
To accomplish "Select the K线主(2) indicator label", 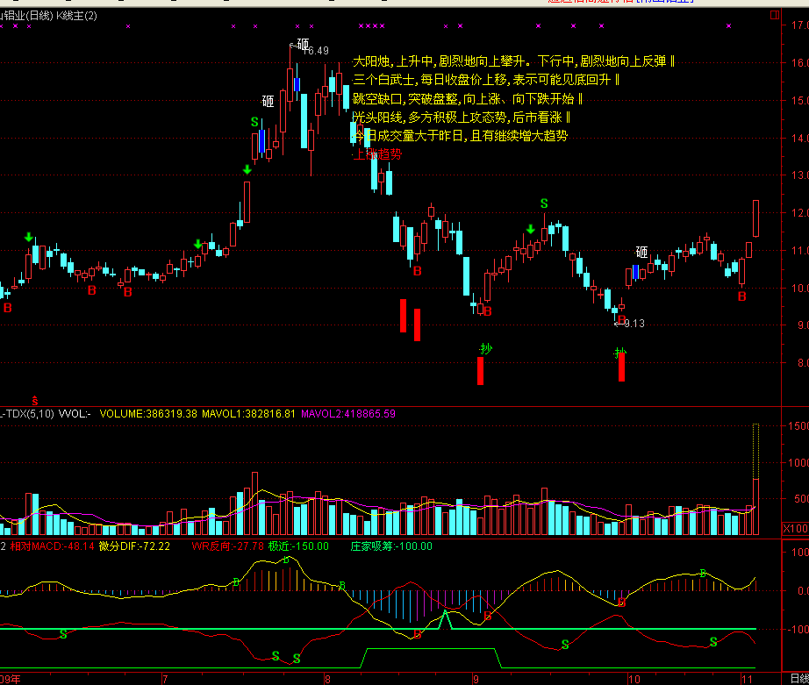I will [76, 16].
